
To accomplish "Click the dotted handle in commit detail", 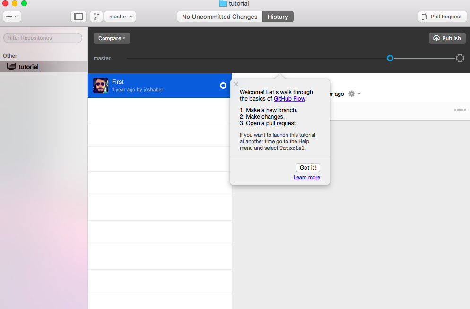I will tap(460, 110).
